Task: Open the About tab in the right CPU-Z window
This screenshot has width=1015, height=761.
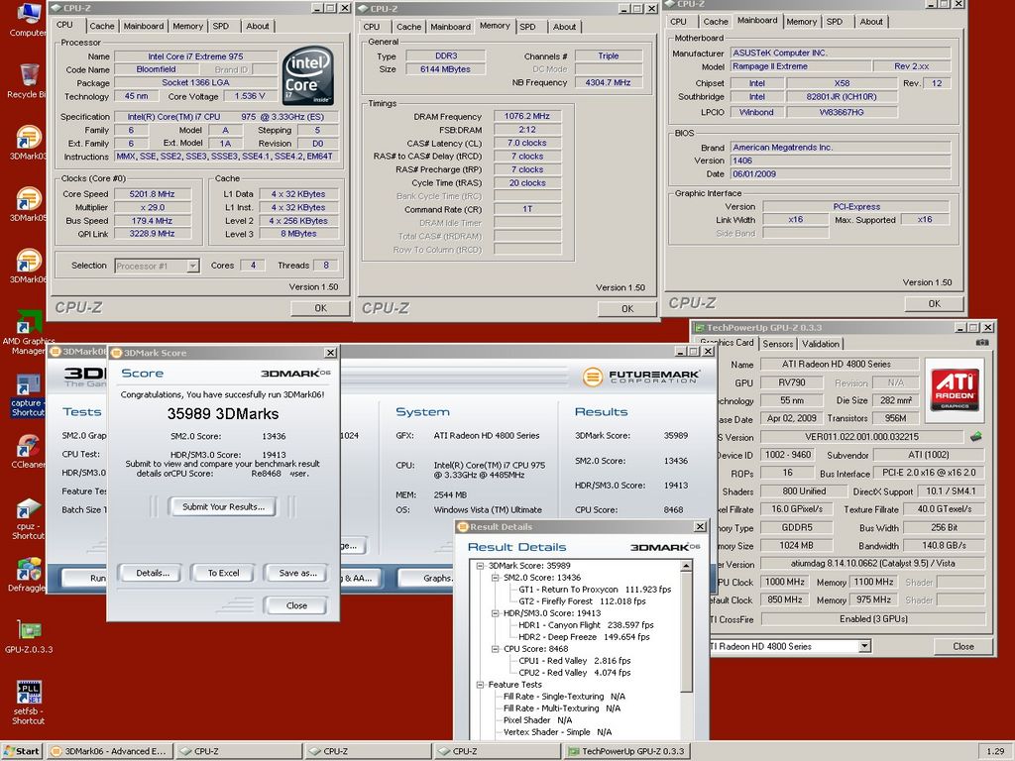Action: [x=871, y=22]
